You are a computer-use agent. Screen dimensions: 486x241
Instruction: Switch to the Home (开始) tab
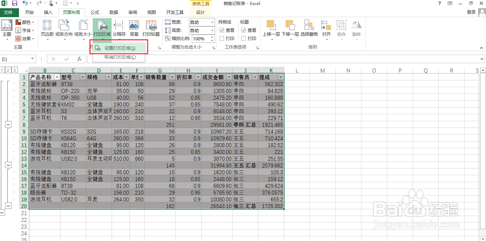click(29, 12)
